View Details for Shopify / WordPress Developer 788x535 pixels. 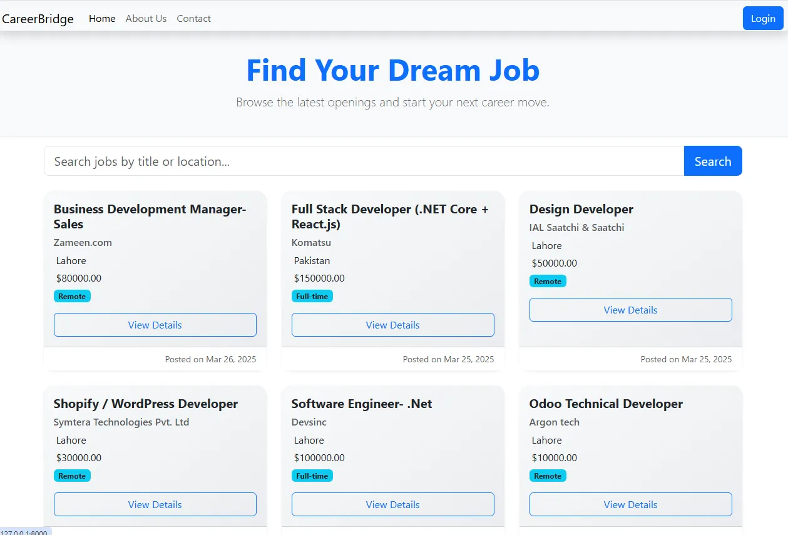pyautogui.click(x=155, y=504)
